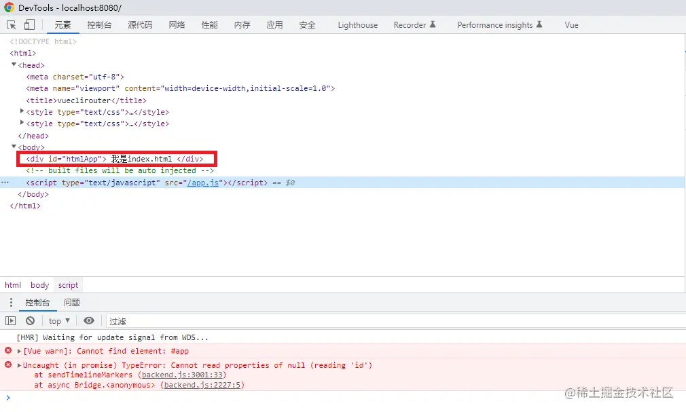Viewport: 686px width, 412px height.
Task: Switch to the 网络 (Network) tab
Action: point(176,24)
